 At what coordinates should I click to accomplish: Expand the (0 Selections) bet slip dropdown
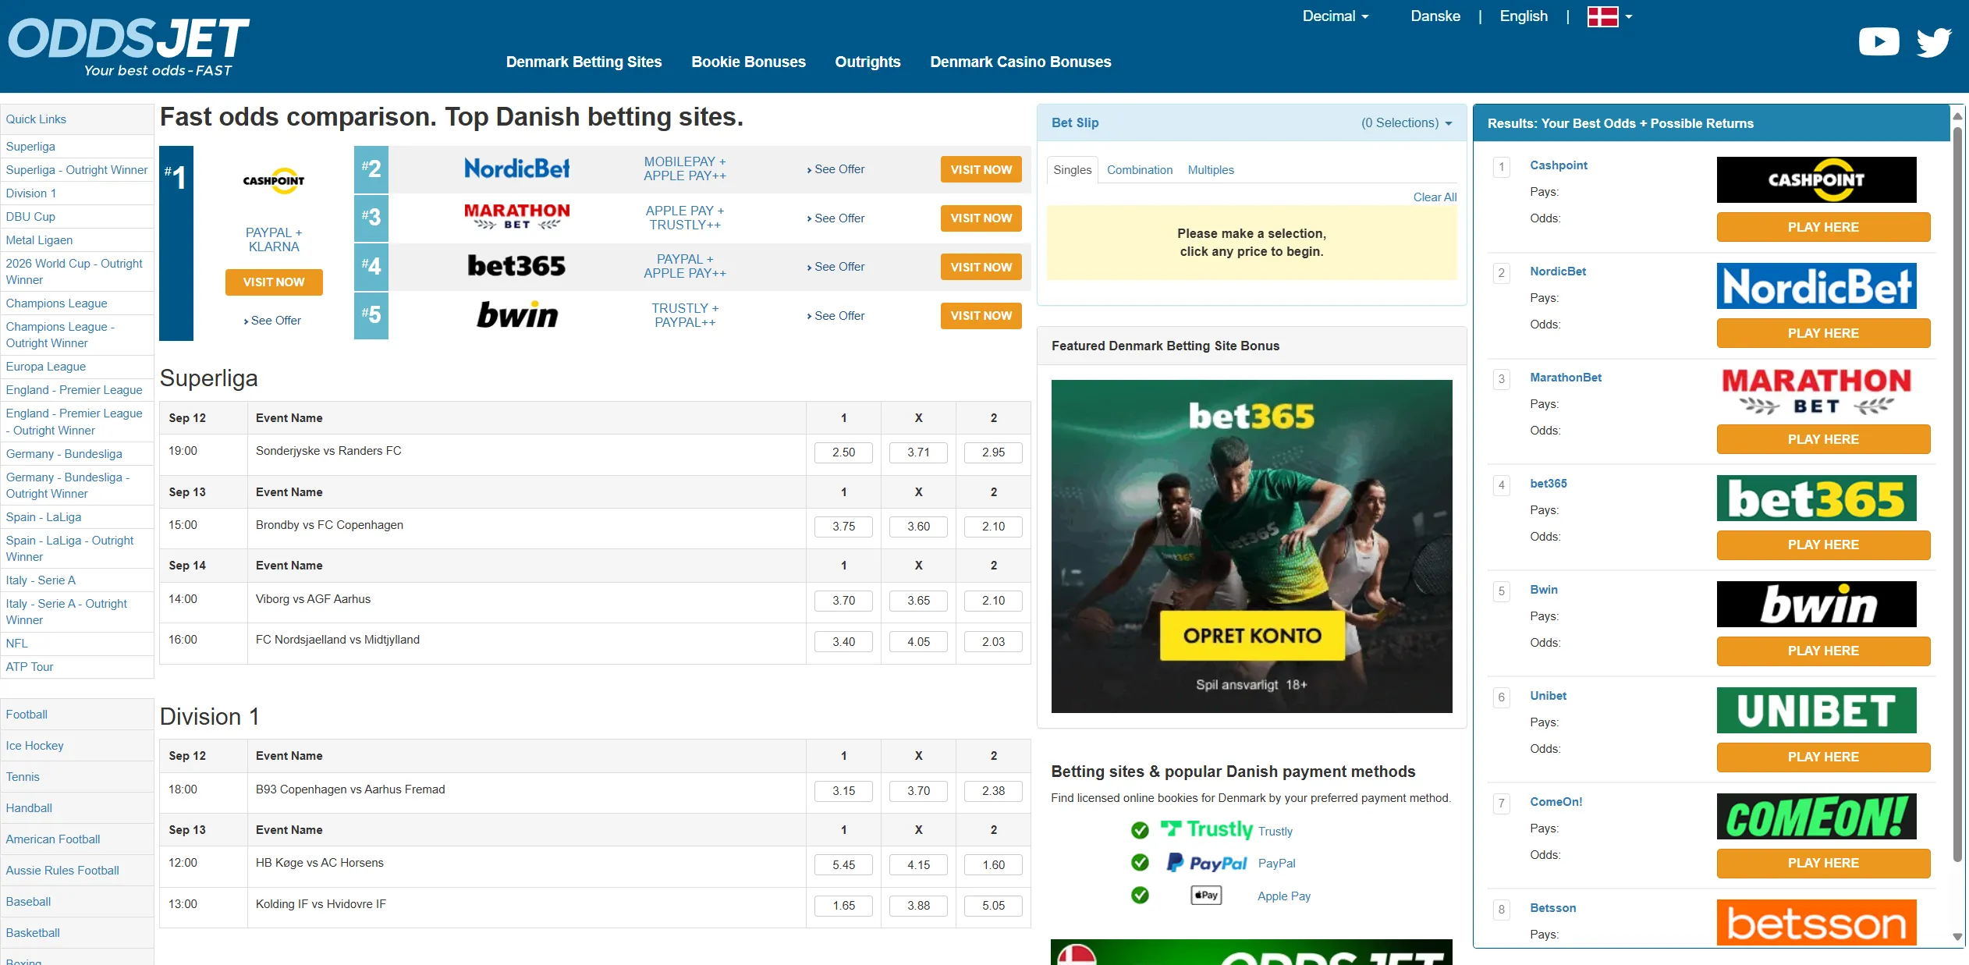point(1407,122)
